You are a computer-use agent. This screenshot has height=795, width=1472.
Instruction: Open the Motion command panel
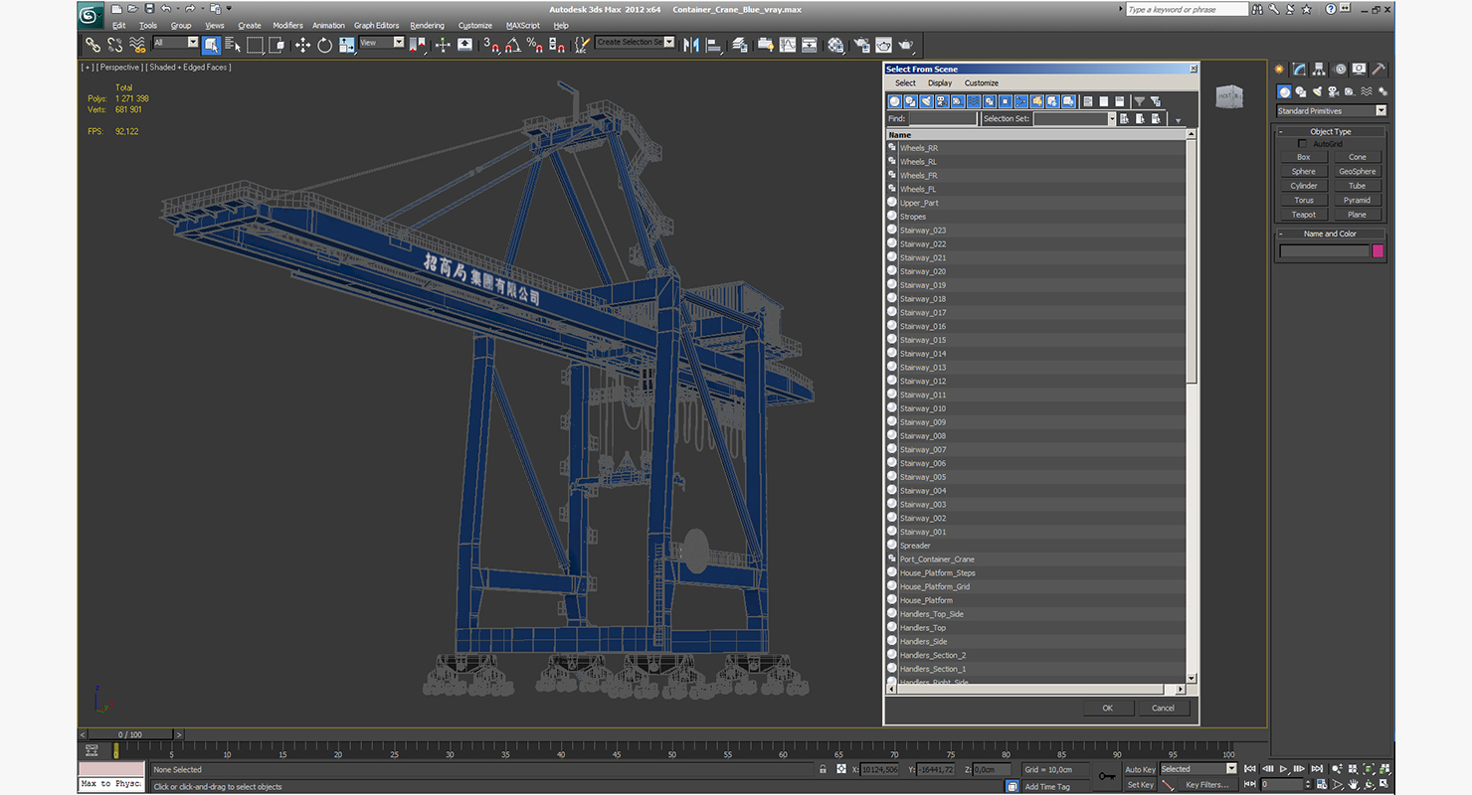1340,70
